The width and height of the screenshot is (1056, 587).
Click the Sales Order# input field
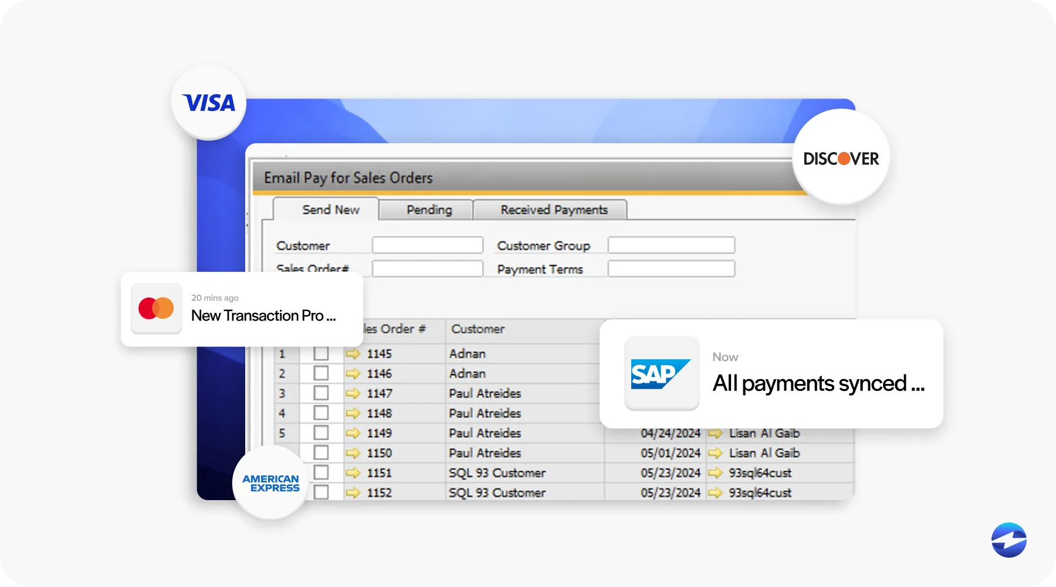(x=428, y=268)
